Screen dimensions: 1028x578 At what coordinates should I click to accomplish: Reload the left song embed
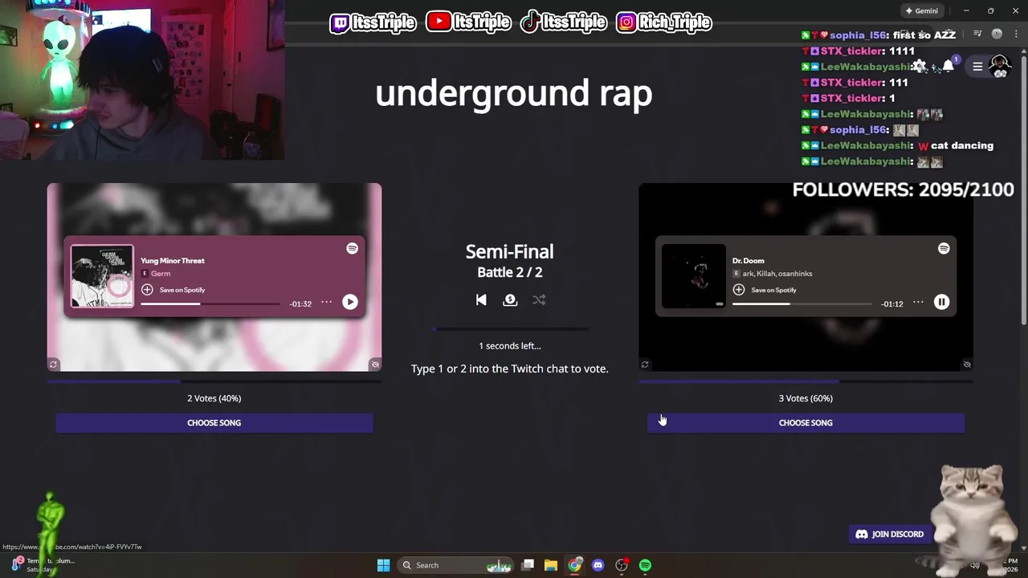point(53,364)
